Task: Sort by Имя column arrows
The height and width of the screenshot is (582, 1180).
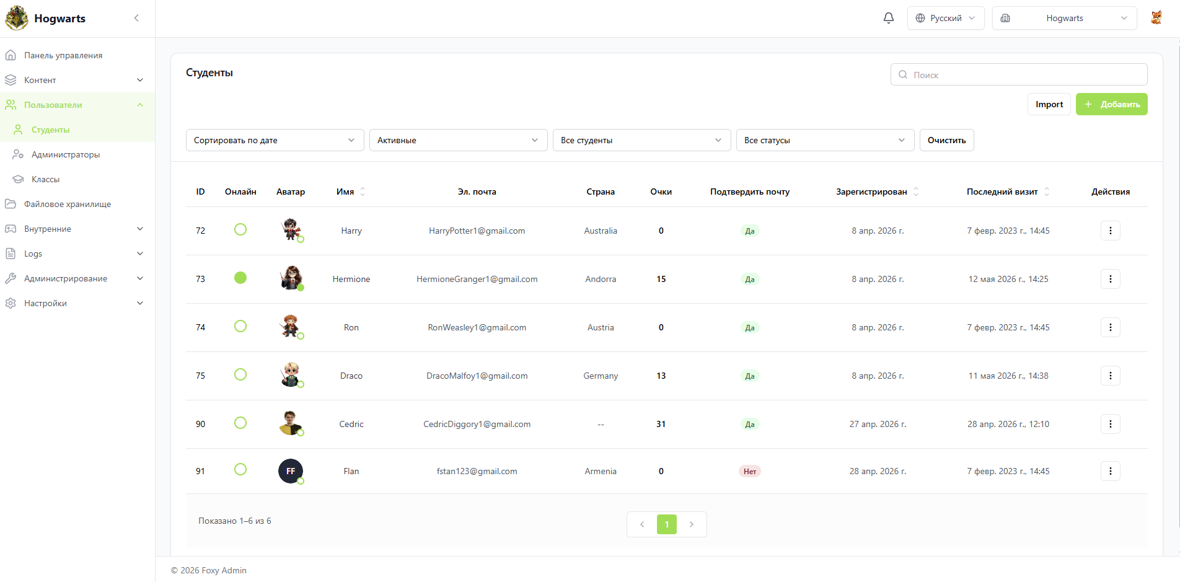Action: 363,192
